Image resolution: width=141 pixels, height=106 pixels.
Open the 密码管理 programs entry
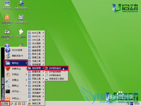[36, 64]
